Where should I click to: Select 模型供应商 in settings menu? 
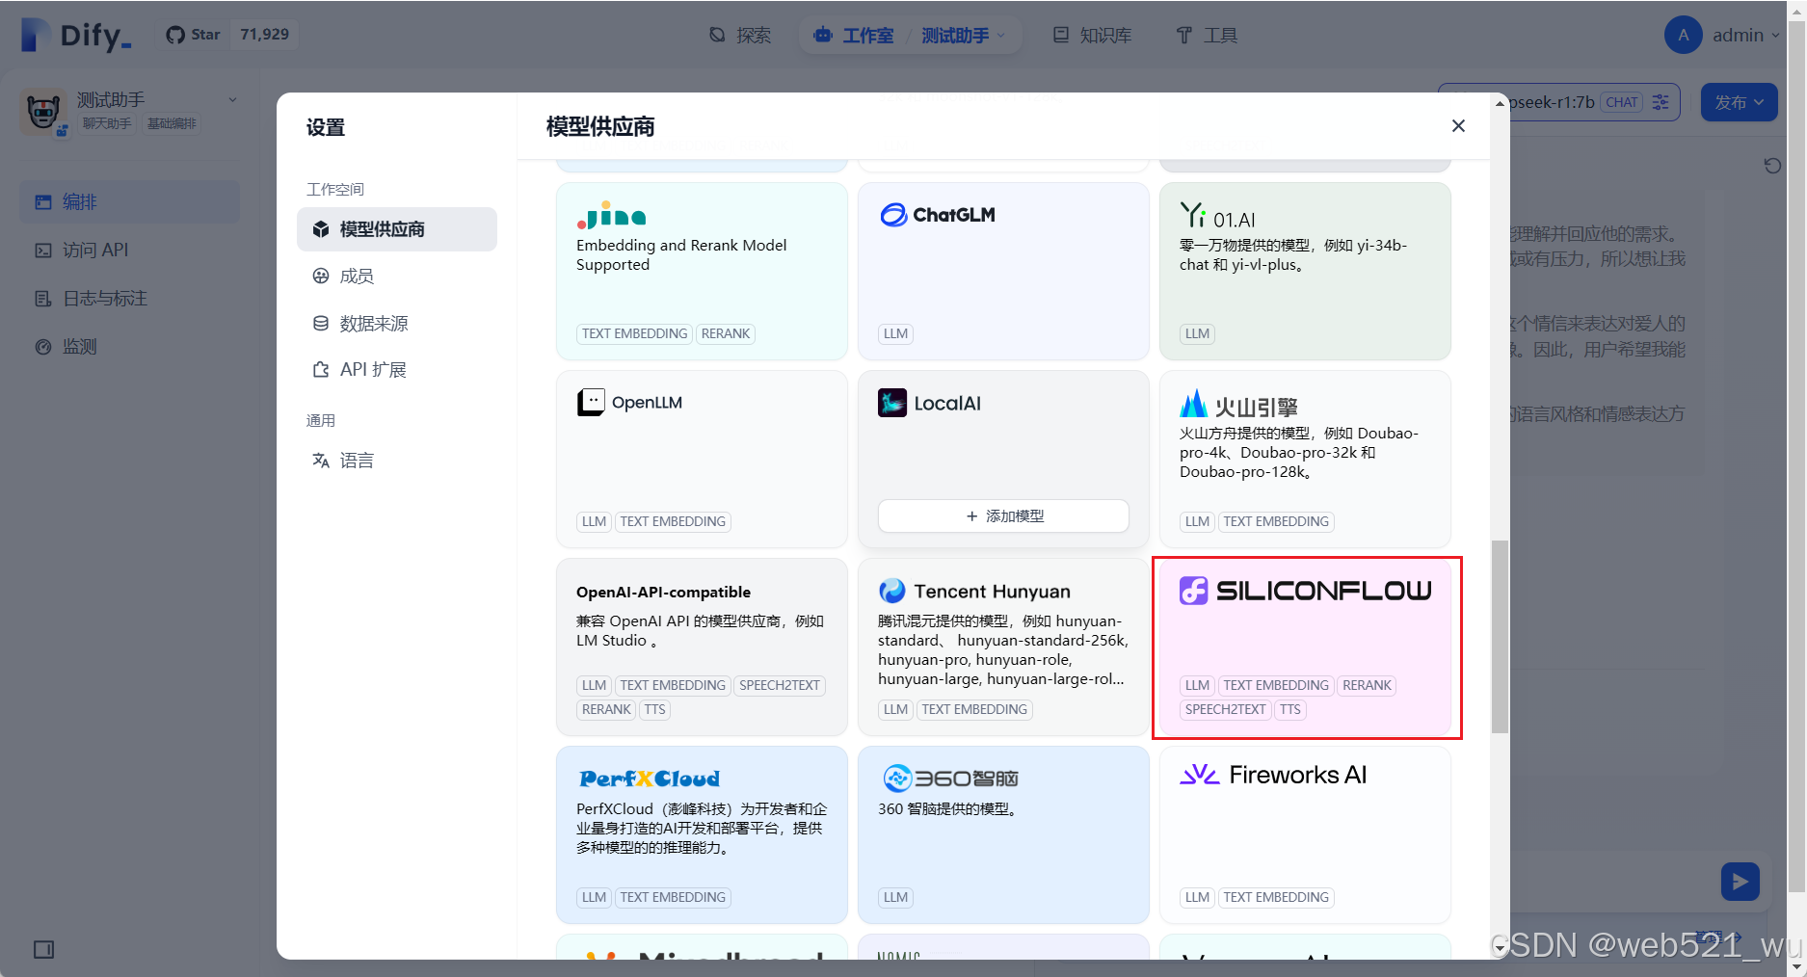pyautogui.click(x=397, y=229)
